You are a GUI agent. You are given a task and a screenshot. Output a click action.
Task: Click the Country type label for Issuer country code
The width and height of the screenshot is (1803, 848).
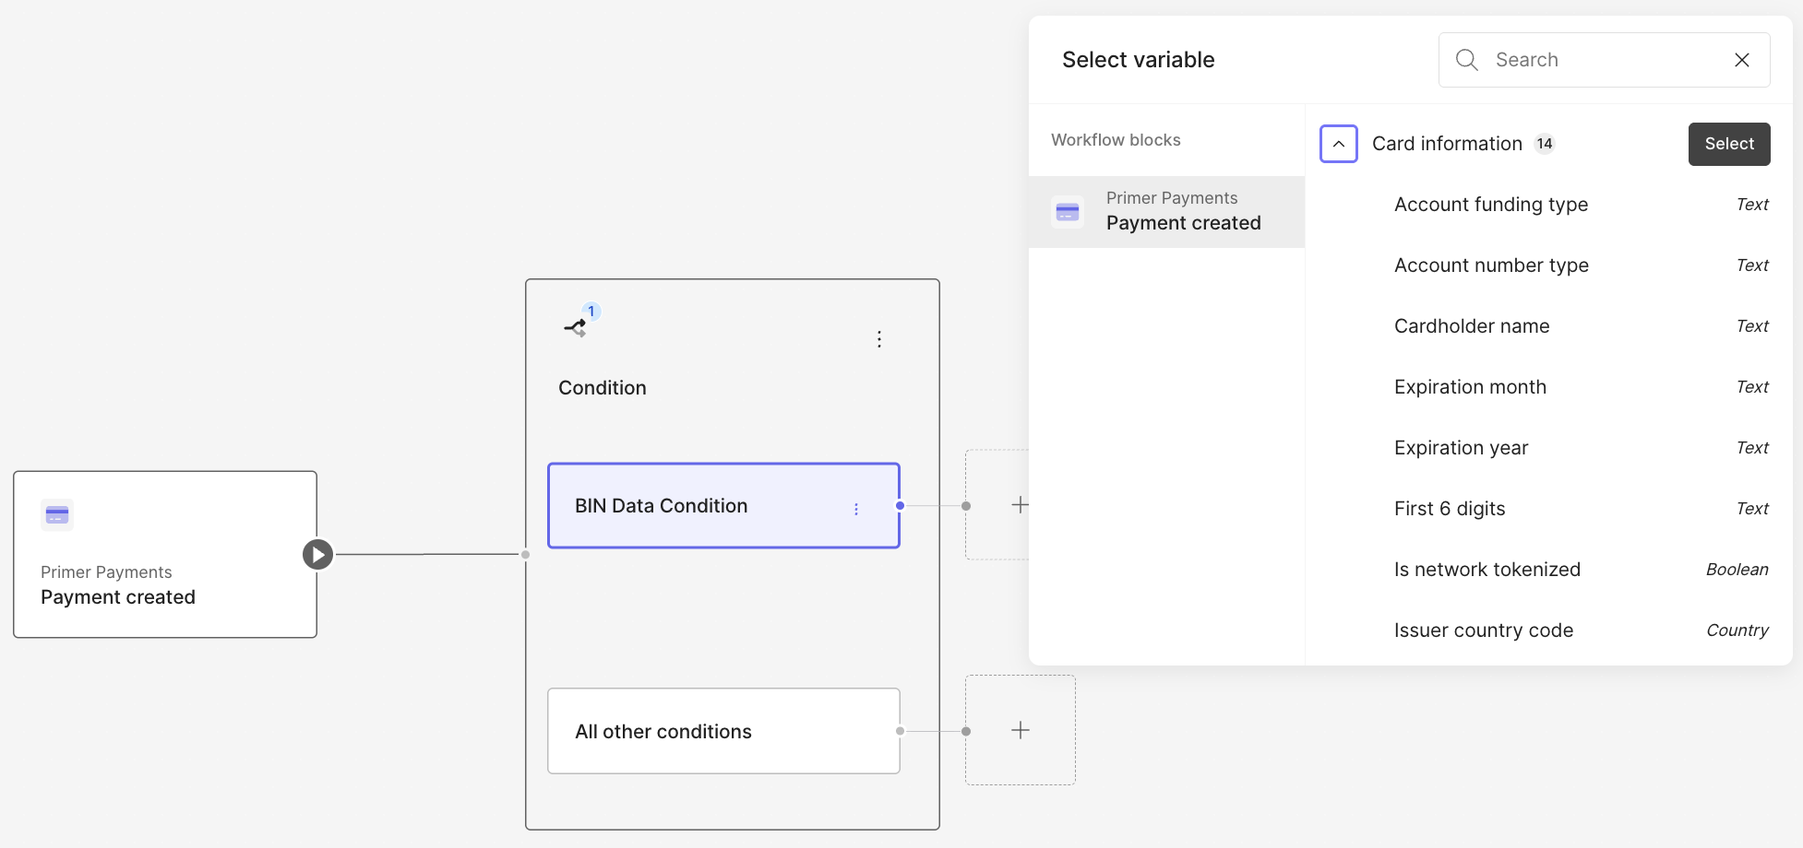(1737, 630)
